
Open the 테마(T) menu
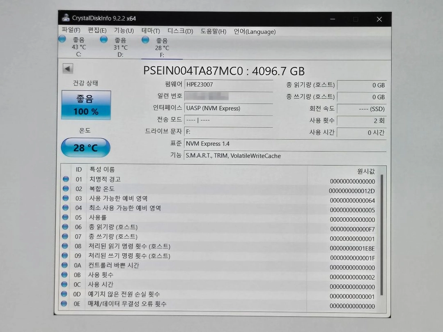tap(151, 31)
